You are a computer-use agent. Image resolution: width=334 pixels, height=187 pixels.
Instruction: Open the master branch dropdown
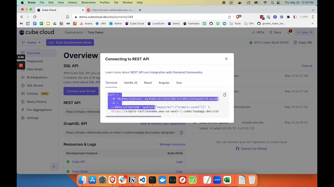coord(31,43)
